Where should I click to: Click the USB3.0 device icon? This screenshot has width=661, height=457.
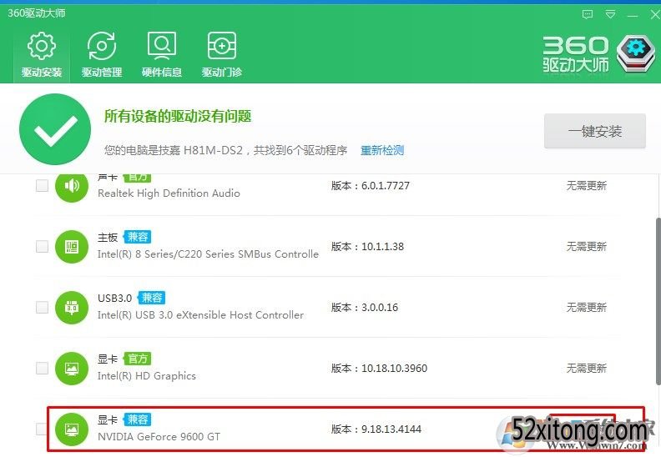(x=72, y=308)
